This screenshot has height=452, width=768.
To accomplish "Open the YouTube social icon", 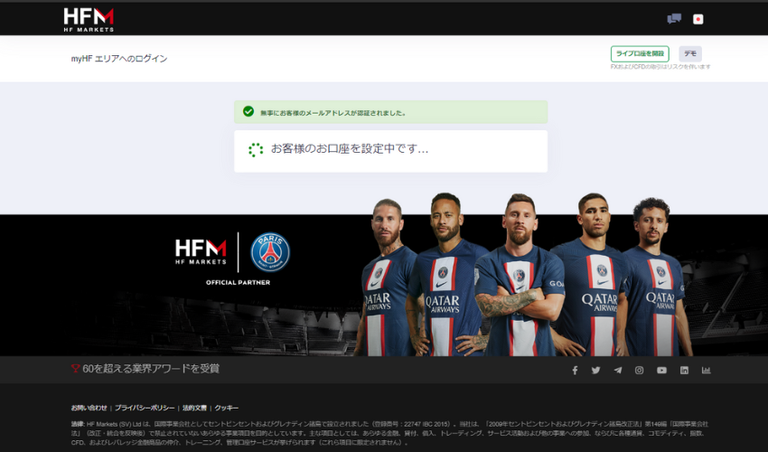I will pyautogui.click(x=661, y=370).
